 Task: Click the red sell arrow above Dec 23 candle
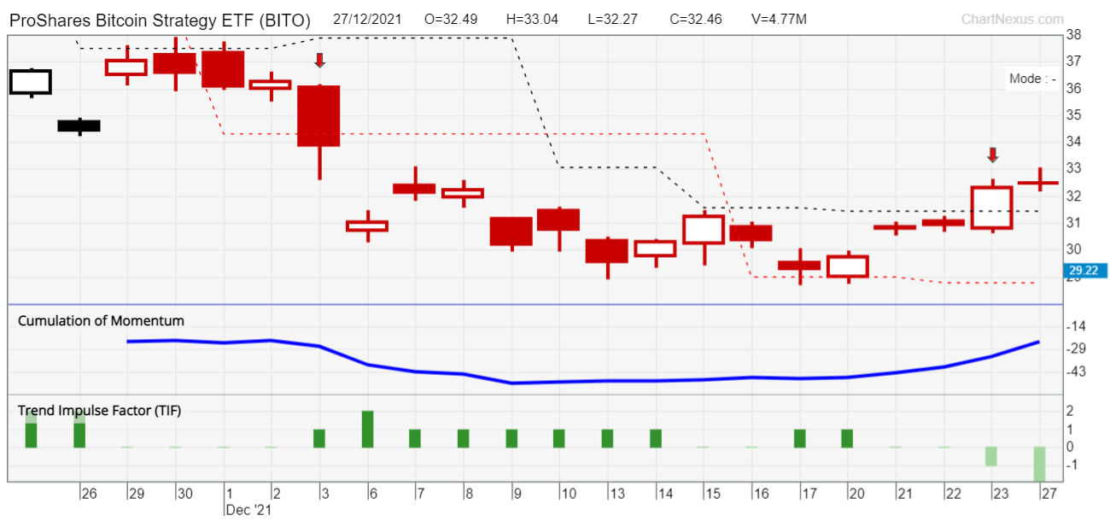(992, 155)
